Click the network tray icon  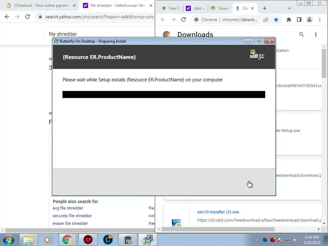288,240
